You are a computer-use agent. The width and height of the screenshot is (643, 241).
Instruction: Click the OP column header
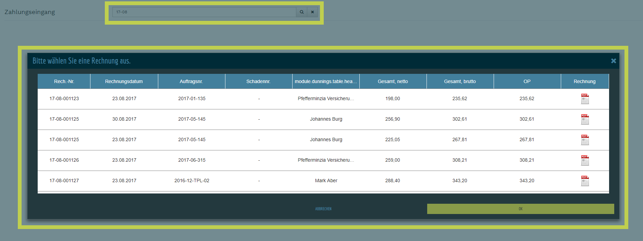[527, 81]
